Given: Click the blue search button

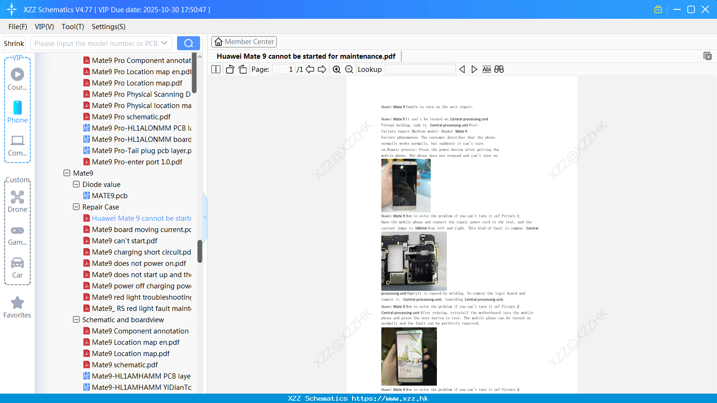Looking at the screenshot, I should pos(188,43).
